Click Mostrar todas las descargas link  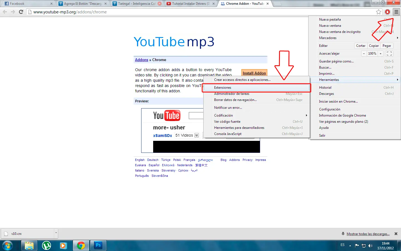point(368,234)
